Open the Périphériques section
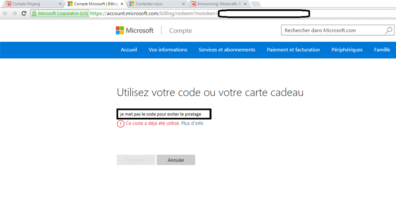Screen dimensions: 396x208 (347, 50)
